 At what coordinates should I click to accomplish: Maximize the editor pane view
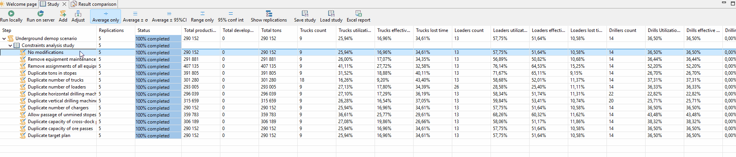tap(733, 3)
